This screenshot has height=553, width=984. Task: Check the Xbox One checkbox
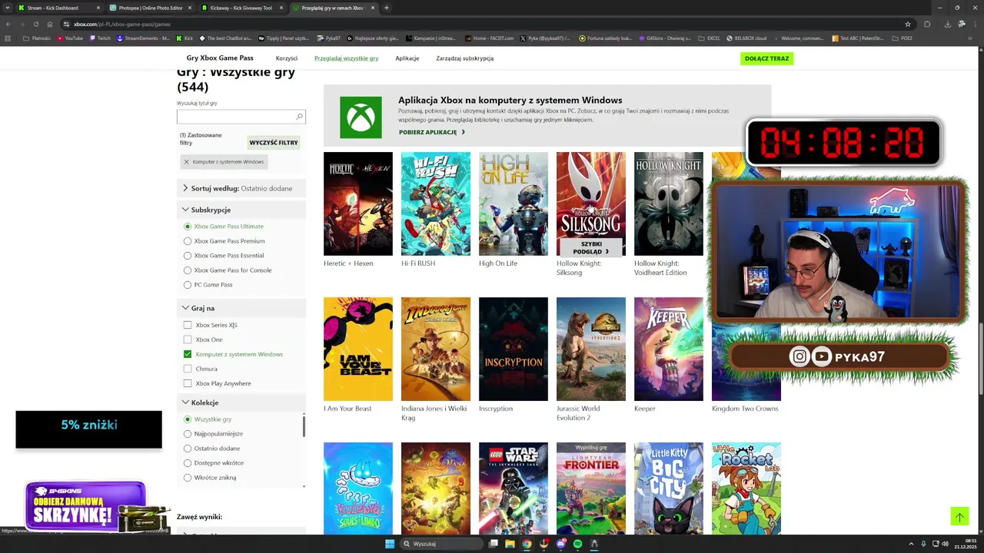point(188,339)
